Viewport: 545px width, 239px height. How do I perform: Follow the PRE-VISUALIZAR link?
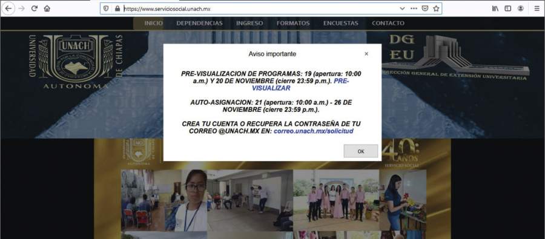(x=300, y=85)
